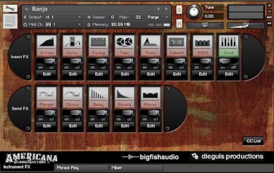Viewport: 274px width, 173px height.
Task: Open the CC List
Action: 253,141
